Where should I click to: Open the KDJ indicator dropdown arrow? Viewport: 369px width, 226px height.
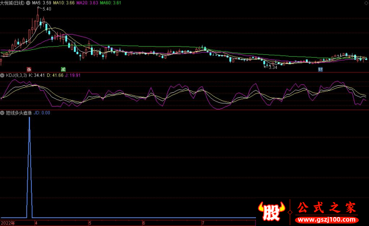(2, 75)
